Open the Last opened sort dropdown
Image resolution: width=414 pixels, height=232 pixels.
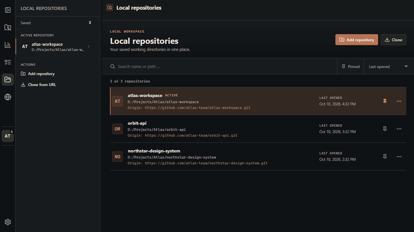[388, 66]
